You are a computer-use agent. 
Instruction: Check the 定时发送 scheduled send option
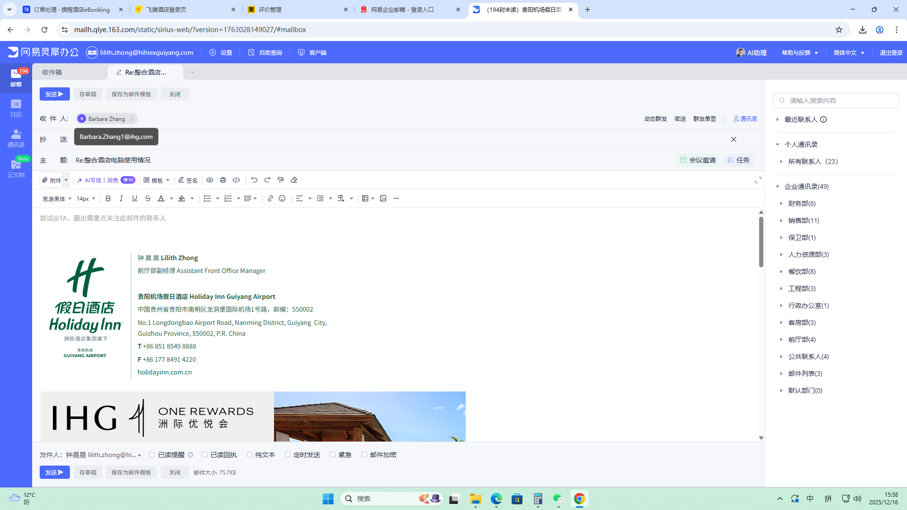[288, 455]
